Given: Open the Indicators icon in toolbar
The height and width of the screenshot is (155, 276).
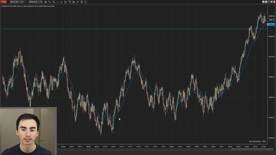Looking at the screenshot, I should pyautogui.click(x=74, y=2).
